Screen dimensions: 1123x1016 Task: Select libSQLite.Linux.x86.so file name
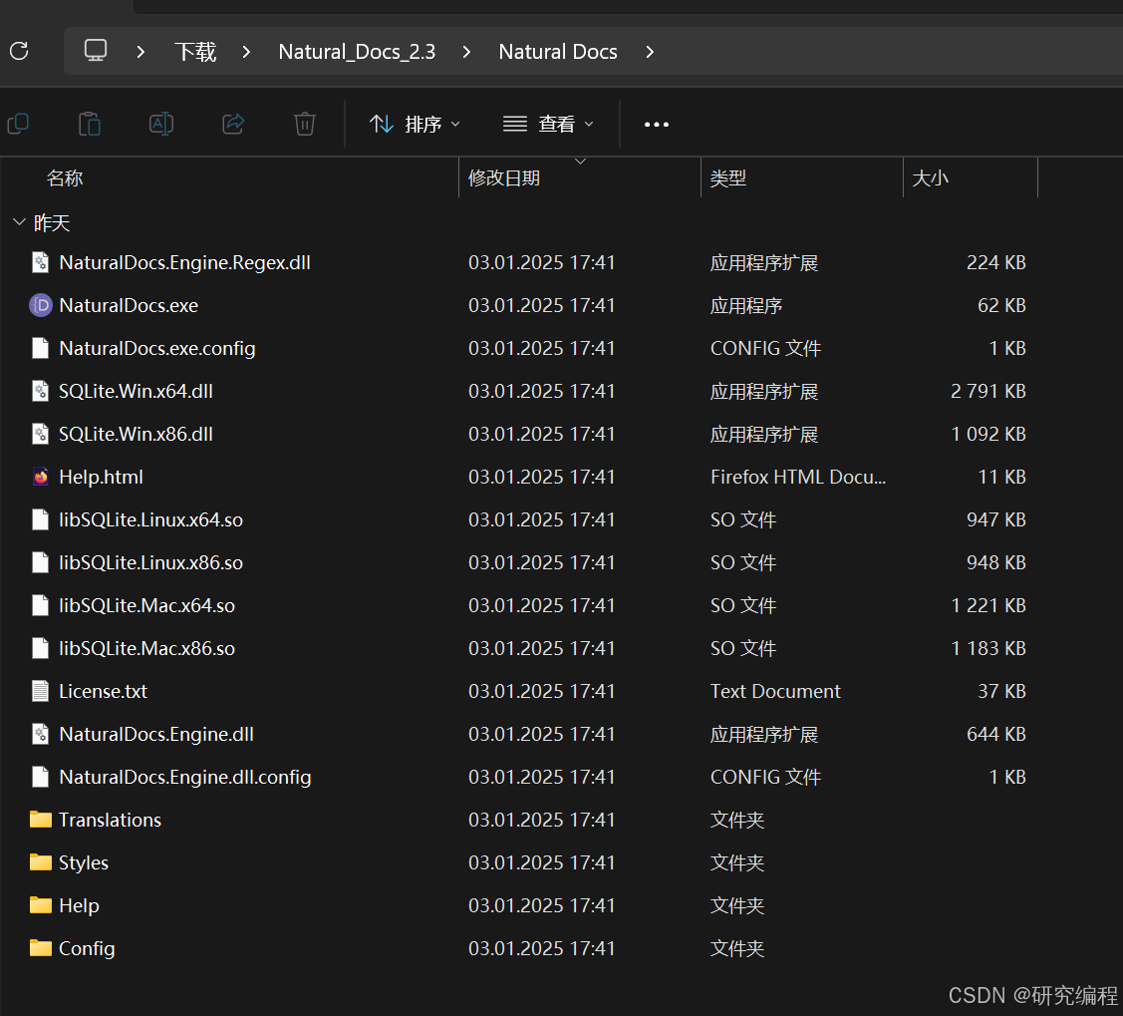(151, 562)
